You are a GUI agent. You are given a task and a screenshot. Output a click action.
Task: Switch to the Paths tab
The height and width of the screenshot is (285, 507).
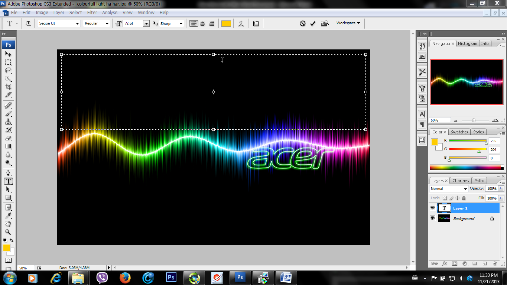(479, 181)
